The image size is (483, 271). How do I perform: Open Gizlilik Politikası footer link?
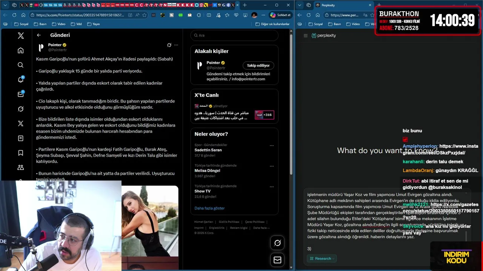click(229, 222)
